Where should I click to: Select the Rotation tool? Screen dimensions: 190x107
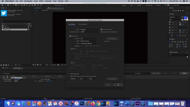14,5
